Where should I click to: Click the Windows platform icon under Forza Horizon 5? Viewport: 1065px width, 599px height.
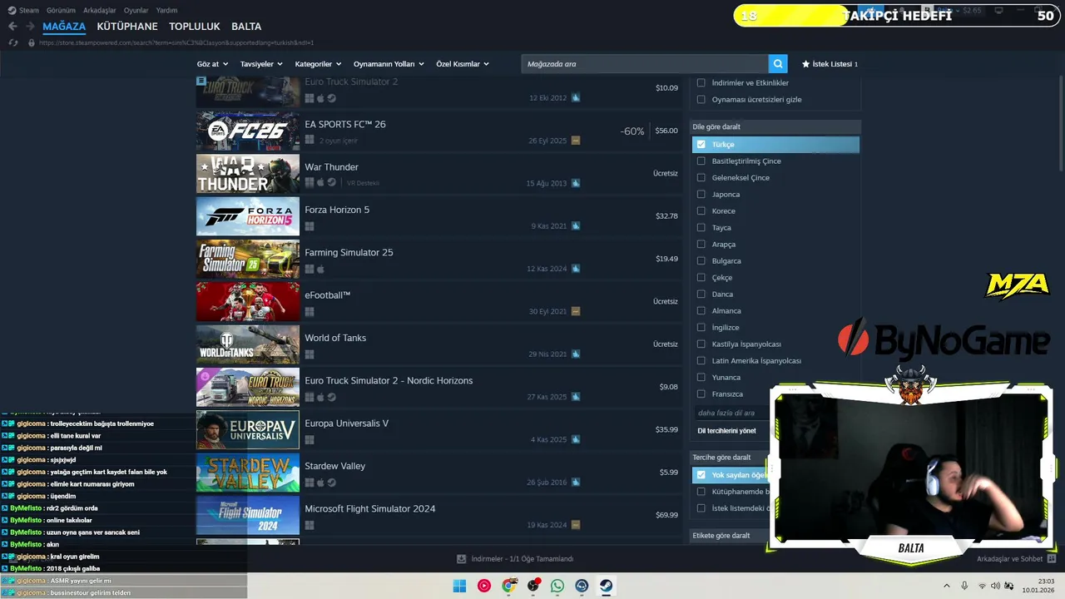(310, 226)
